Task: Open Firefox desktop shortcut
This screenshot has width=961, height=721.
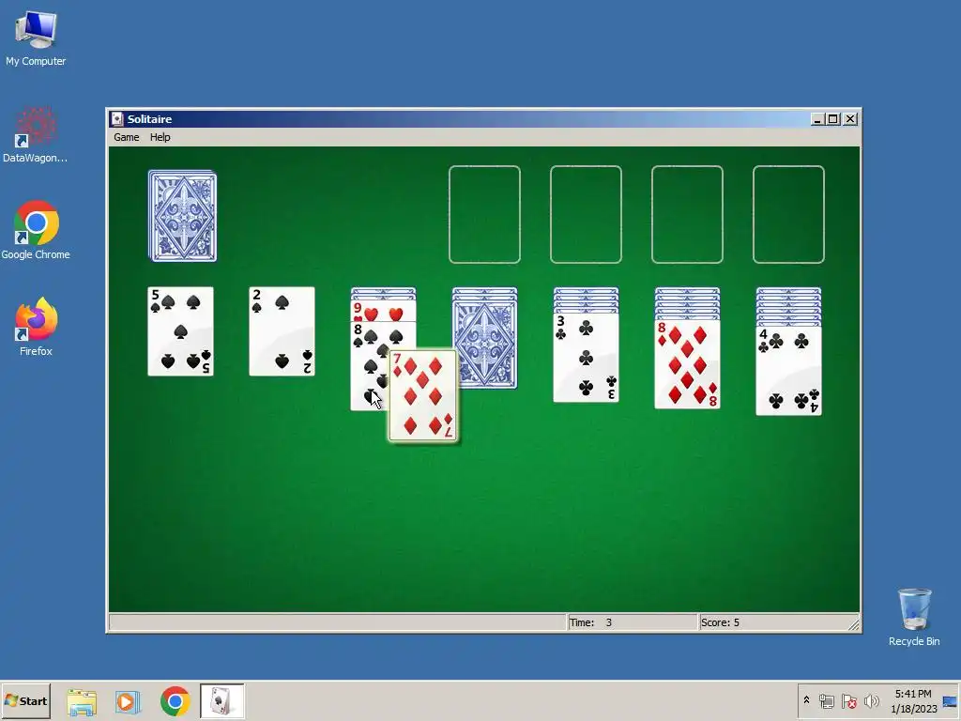Action: point(37,327)
